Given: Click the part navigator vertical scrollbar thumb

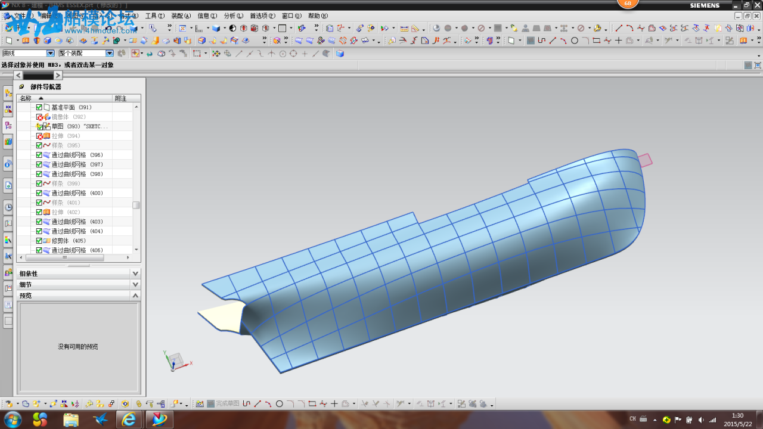Looking at the screenshot, I should (x=137, y=205).
